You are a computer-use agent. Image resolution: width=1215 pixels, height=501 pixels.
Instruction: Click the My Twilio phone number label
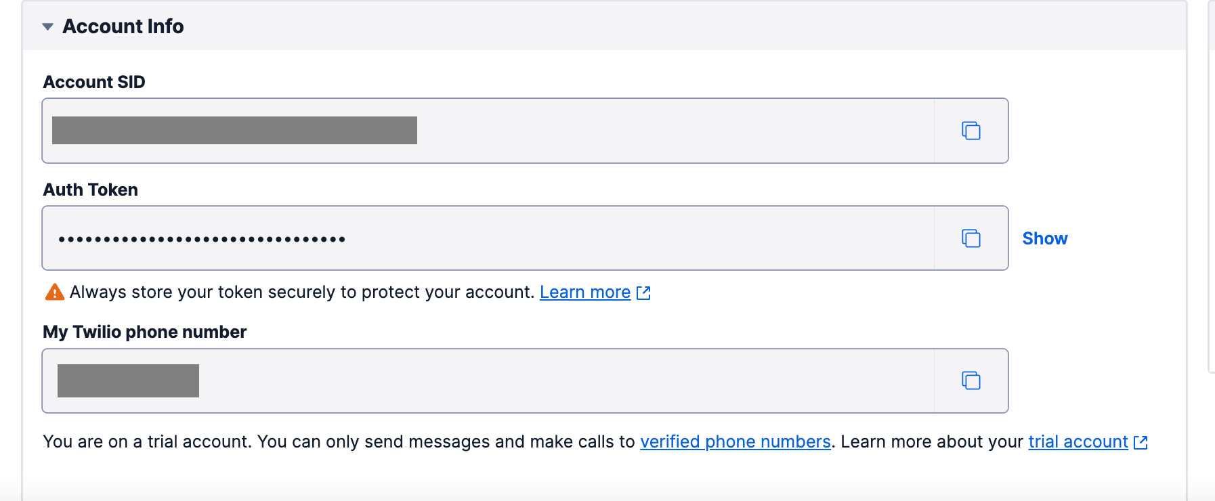[144, 332]
